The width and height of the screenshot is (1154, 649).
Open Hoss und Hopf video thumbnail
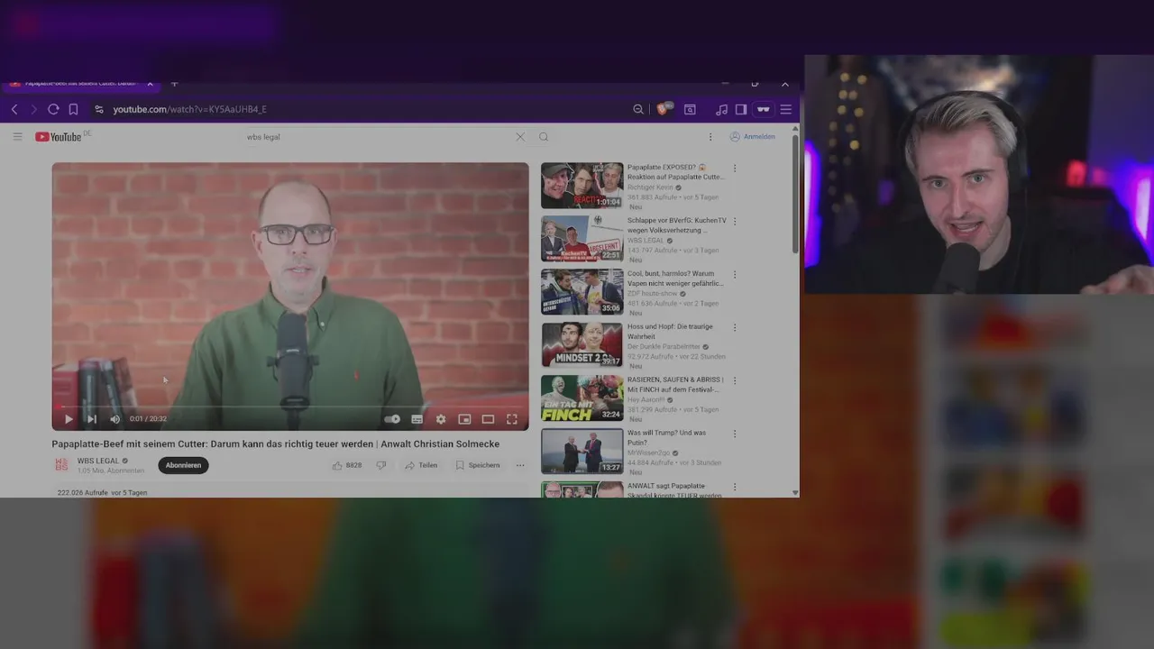point(582,345)
